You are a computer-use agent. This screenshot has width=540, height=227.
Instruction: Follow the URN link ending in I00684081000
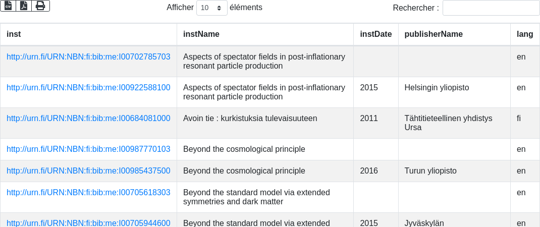88,118
